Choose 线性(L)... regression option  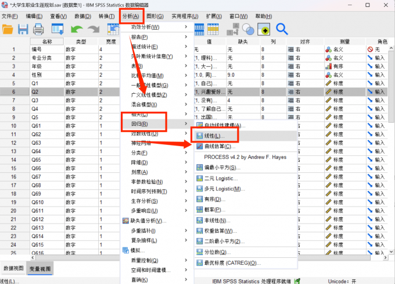coord(246,136)
